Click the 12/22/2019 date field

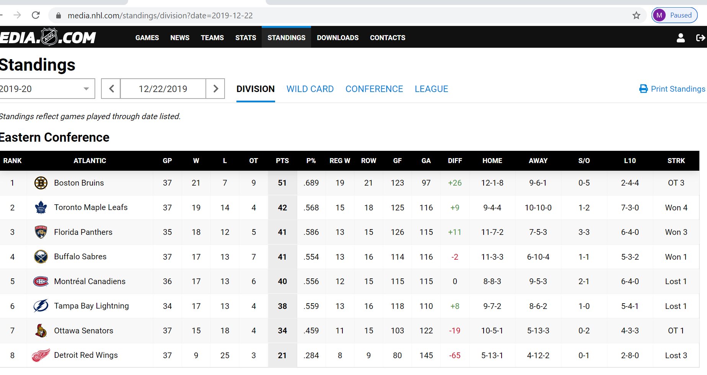click(x=163, y=89)
